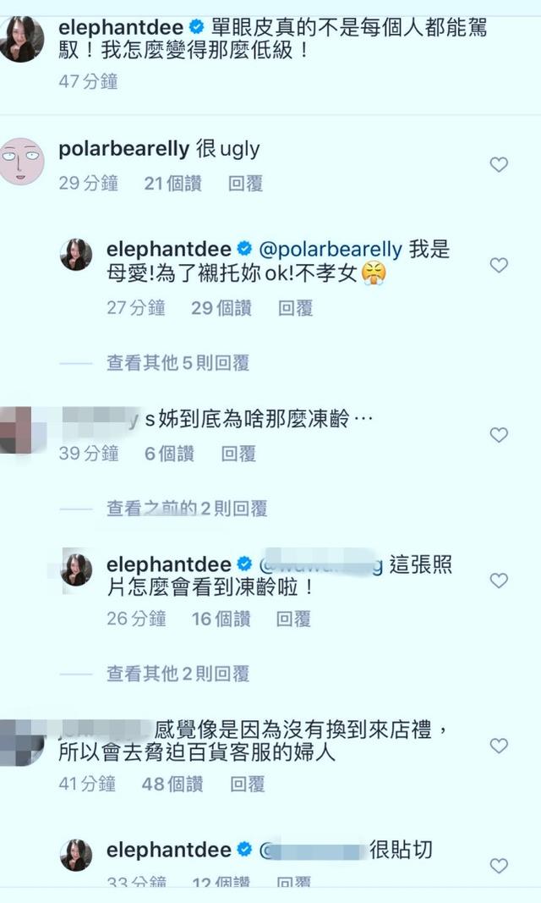
Task: Like polarbearelly's "很 ugly" comment
Action: pyautogui.click(x=499, y=165)
